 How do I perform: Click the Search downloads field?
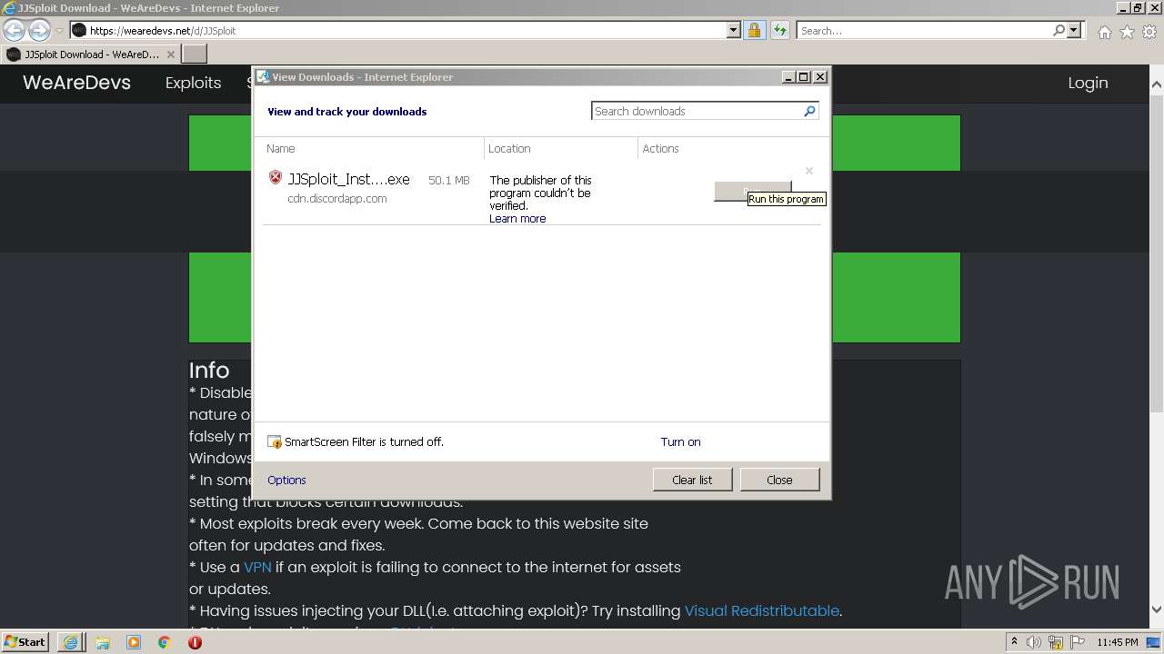697,111
